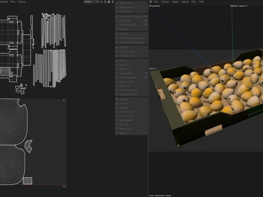Viewport: 263px width, 197px height.
Task: Choose Fit UV to Canvas
Action: tap(131, 51)
